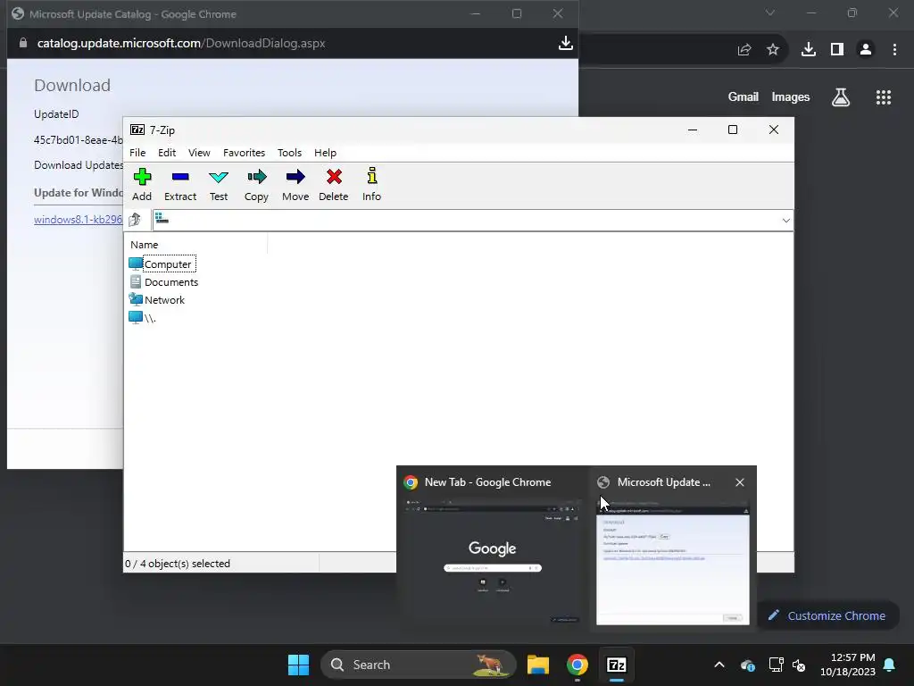Viewport: 914px width, 686px height.
Task: Toggle Chrome side panel icon
Action: pyautogui.click(x=837, y=50)
